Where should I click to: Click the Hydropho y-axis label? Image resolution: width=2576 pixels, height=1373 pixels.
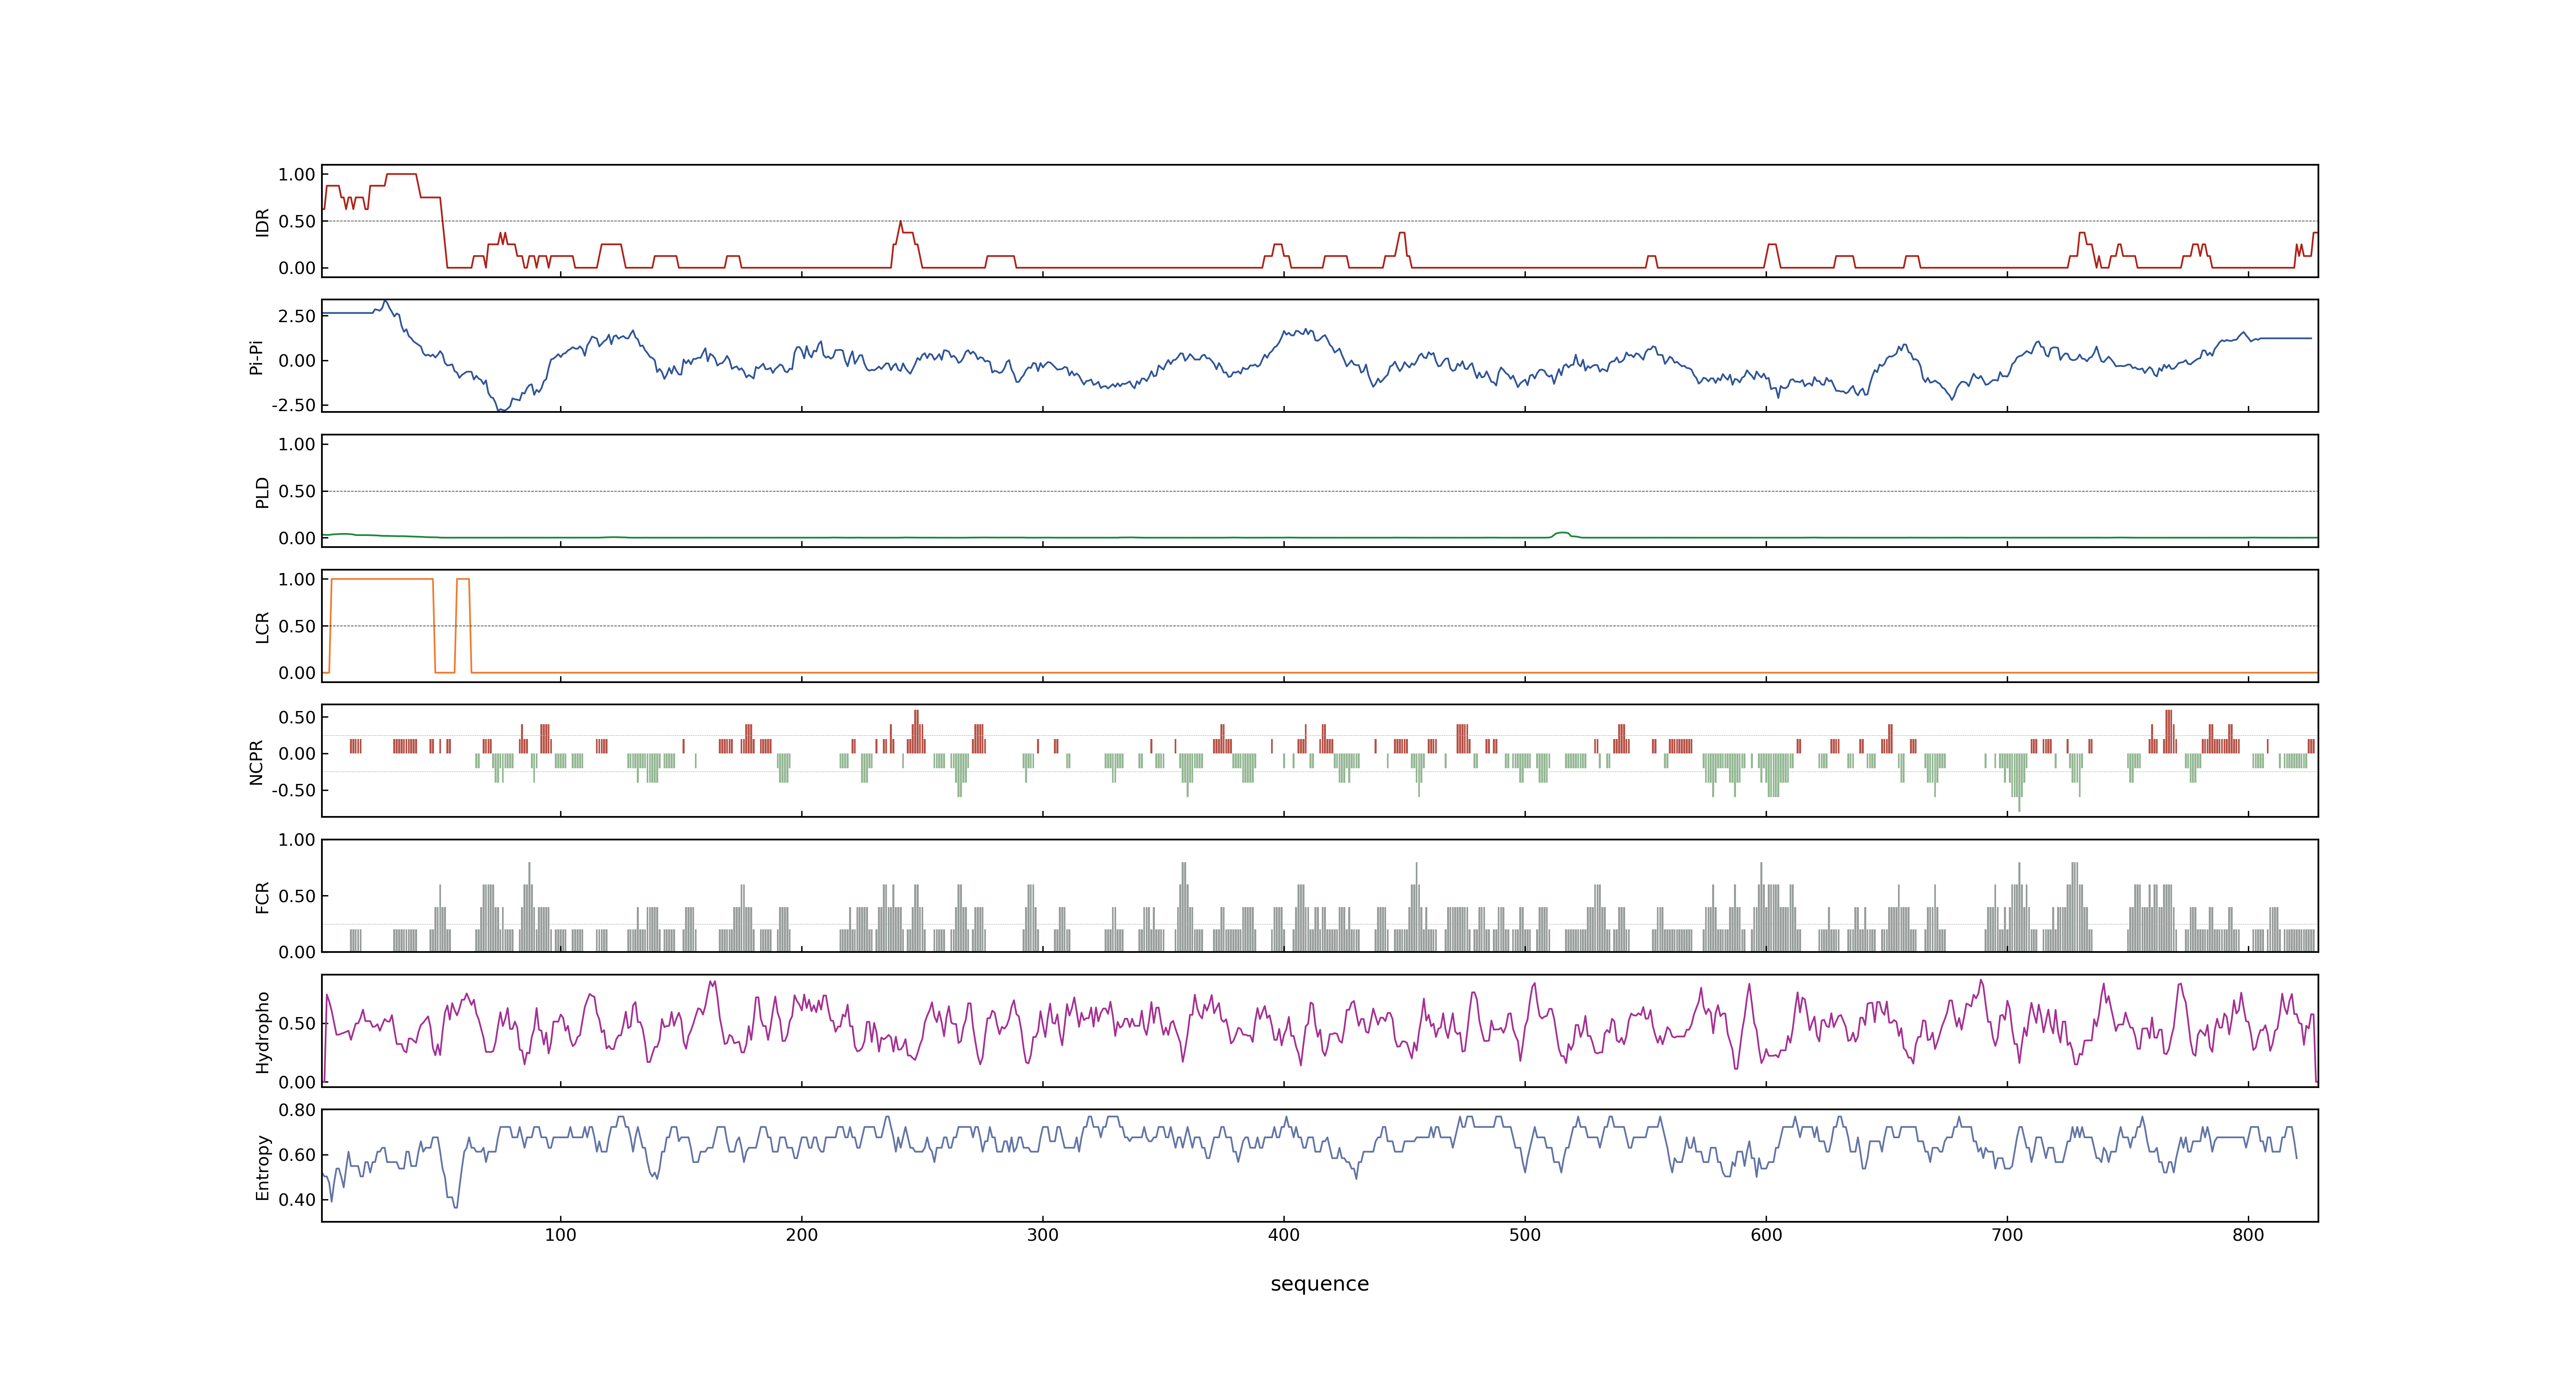coord(262,1032)
